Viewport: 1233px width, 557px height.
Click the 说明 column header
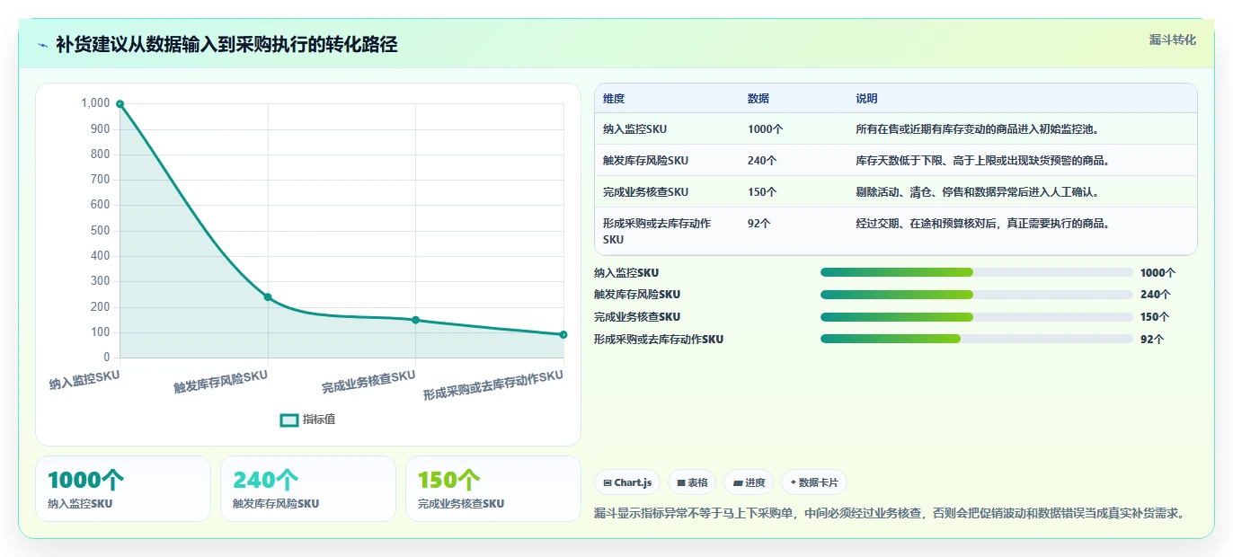click(x=866, y=99)
